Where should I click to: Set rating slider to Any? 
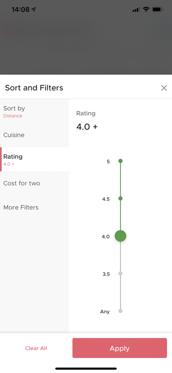coord(120,311)
